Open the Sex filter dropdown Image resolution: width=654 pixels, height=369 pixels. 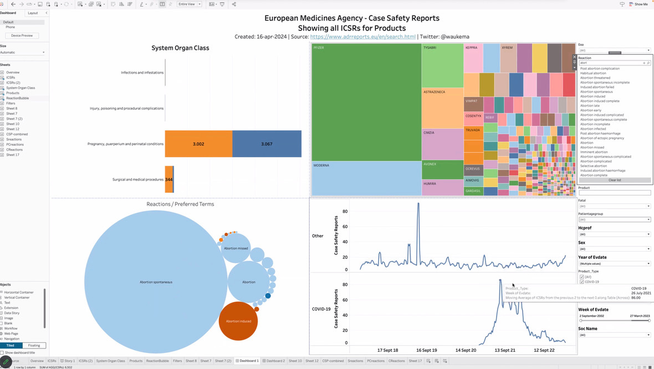pos(615,249)
